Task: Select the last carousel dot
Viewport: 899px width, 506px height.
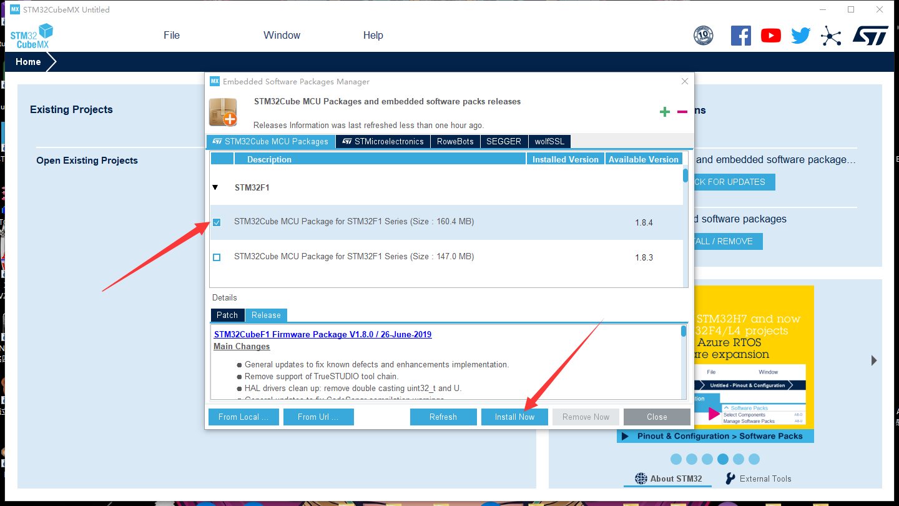Action: [x=754, y=459]
